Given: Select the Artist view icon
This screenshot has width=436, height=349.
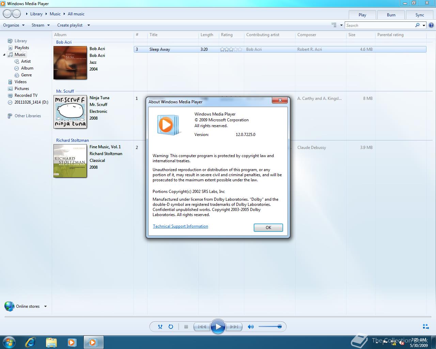Looking at the screenshot, I should click(17, 61).
